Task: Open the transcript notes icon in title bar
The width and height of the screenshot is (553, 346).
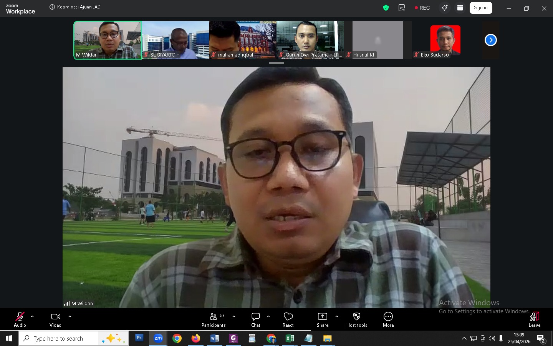Action: pyautogui.click(x=402, y=8)
